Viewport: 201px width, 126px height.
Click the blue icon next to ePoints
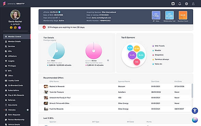59,12
